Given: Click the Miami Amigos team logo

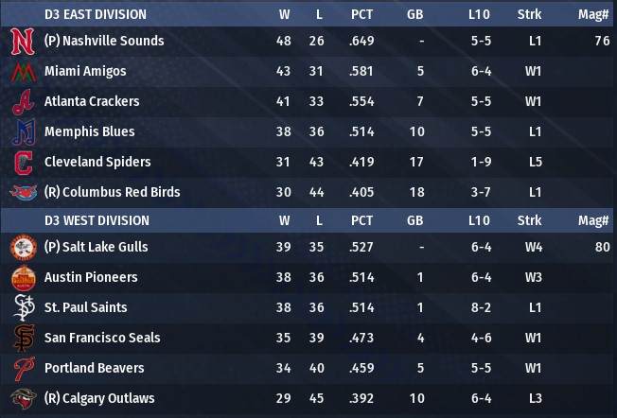Looking at the screenshot, I should tap(23, 71).
